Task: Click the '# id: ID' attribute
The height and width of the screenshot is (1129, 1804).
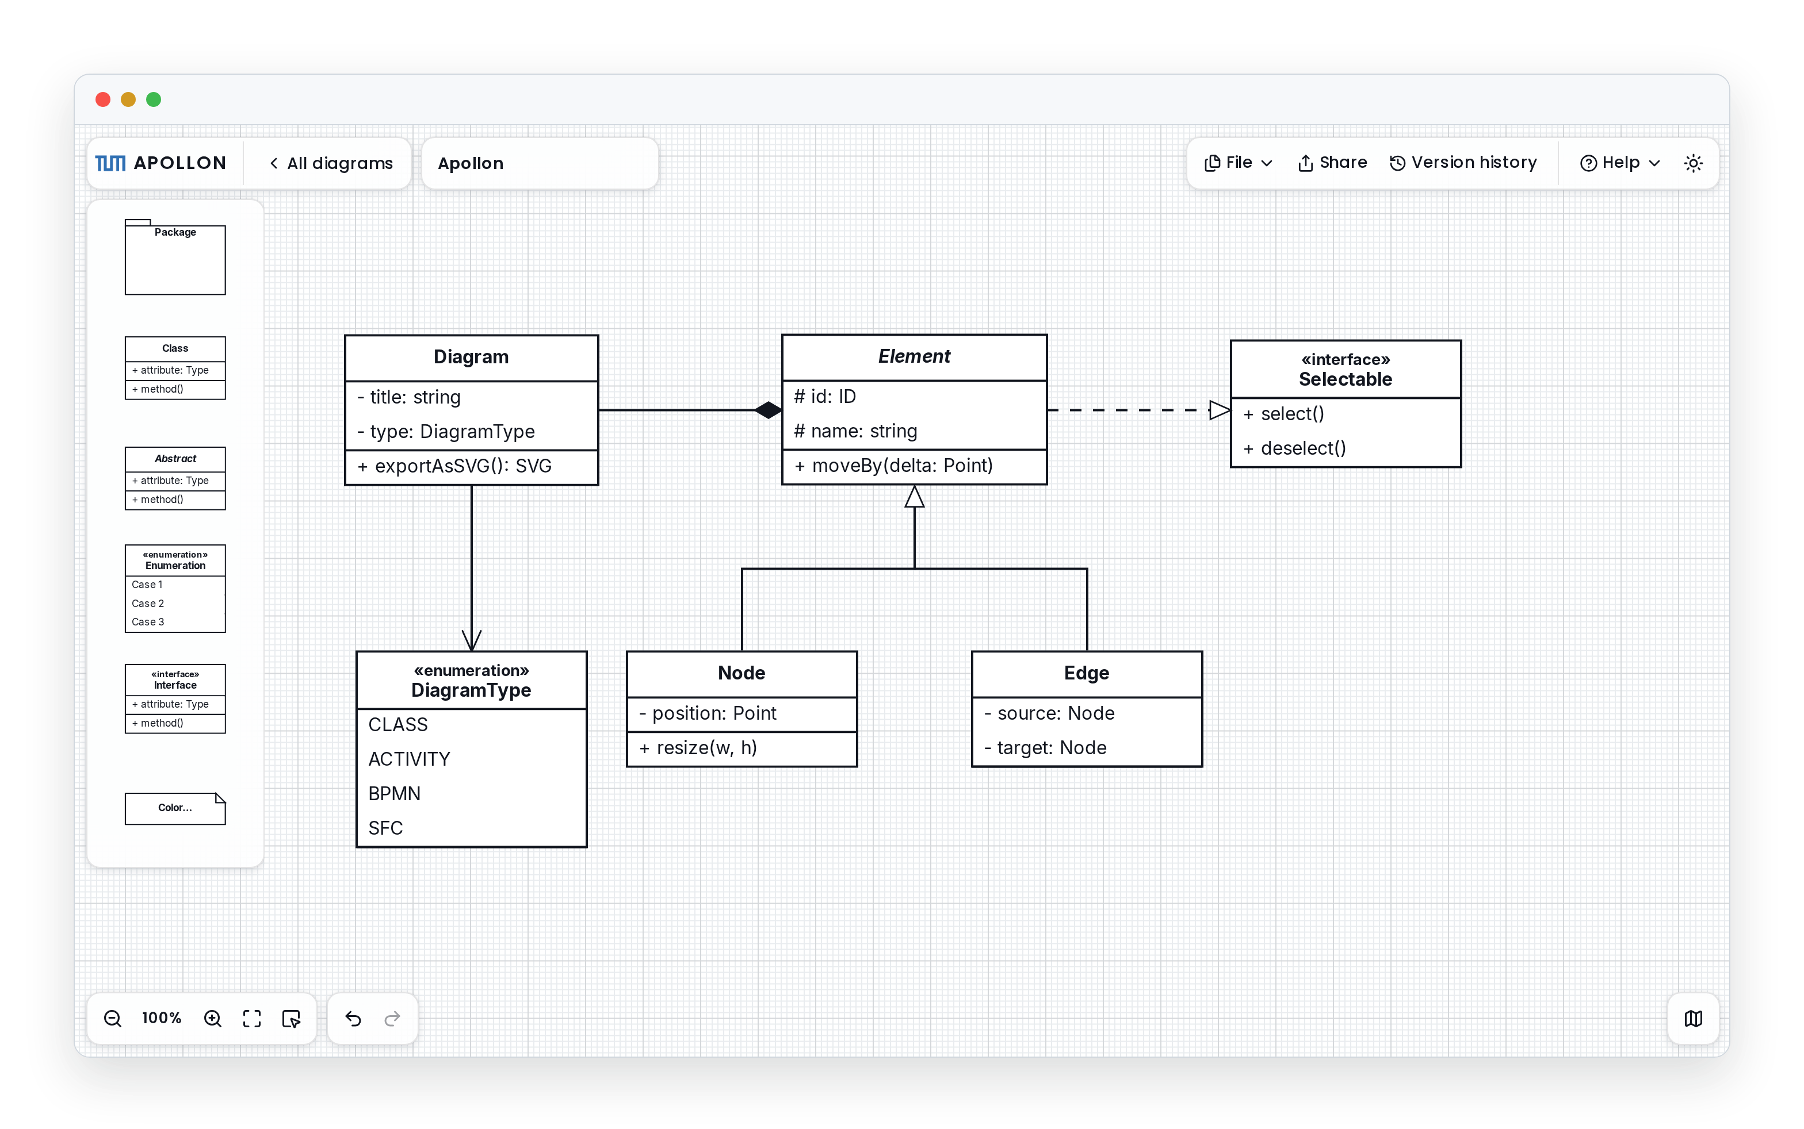Action: coord(914,397)
